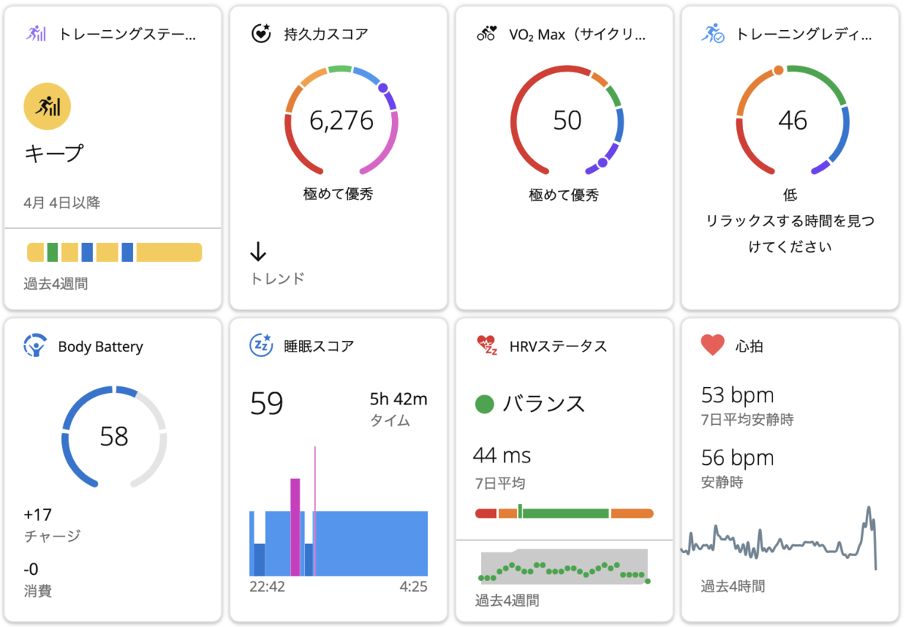Click the yellow キープ status badge icon
906x627 pixels.
[48, 107]
